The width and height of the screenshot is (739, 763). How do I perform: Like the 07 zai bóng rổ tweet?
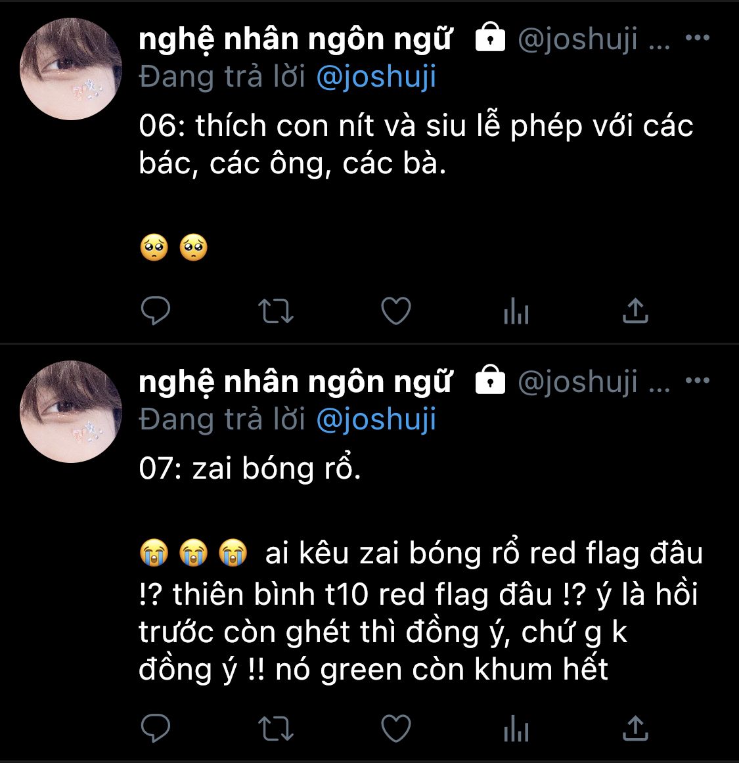[x=396, y=728]
